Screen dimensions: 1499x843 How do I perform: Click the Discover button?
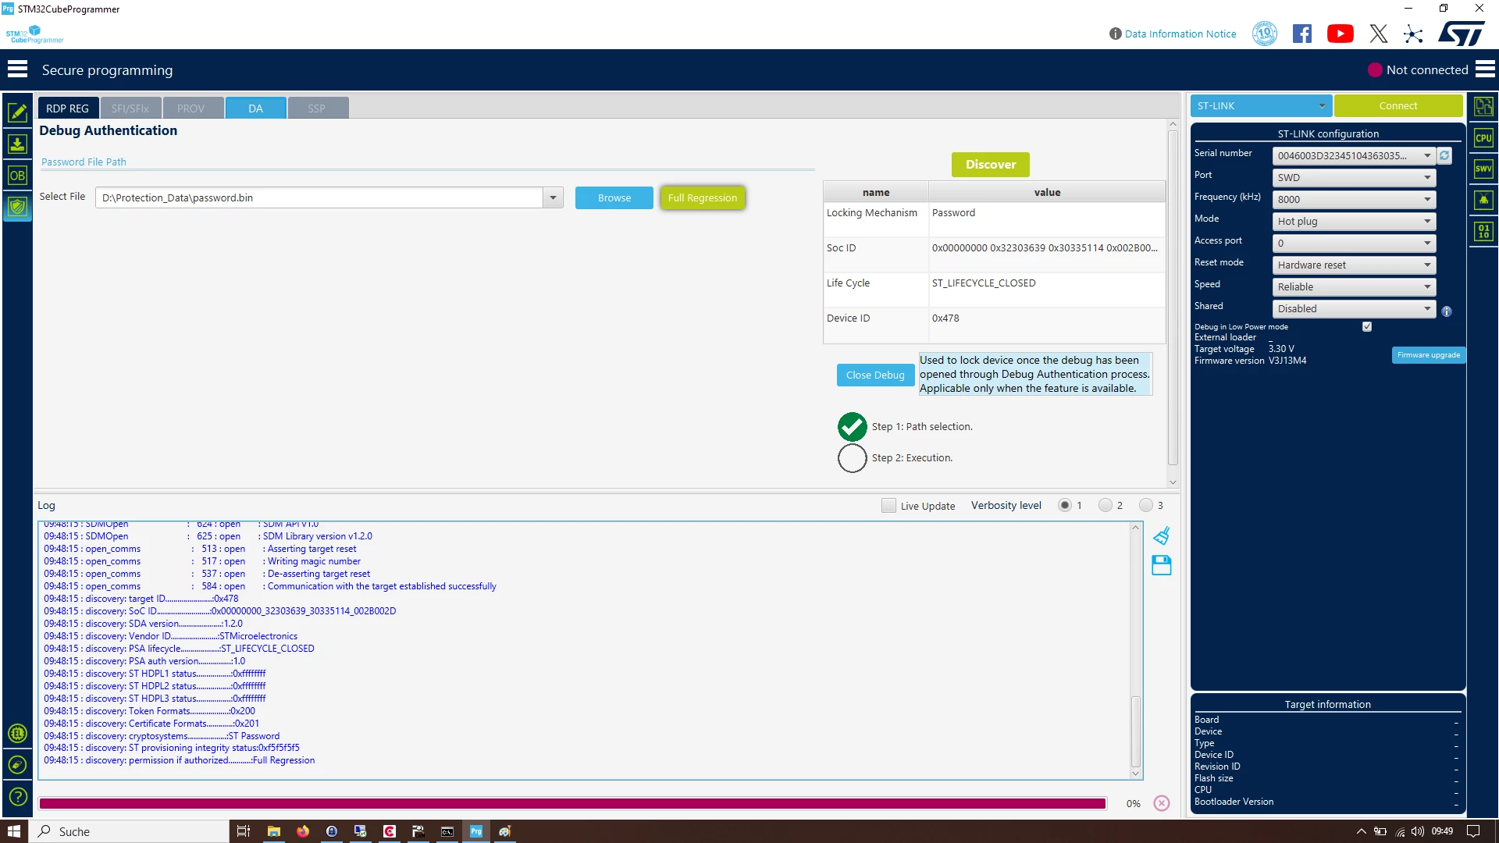tap(990, 165)
